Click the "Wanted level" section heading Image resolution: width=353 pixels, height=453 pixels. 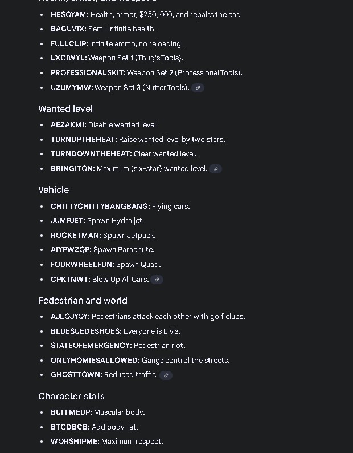pos(65,108)
